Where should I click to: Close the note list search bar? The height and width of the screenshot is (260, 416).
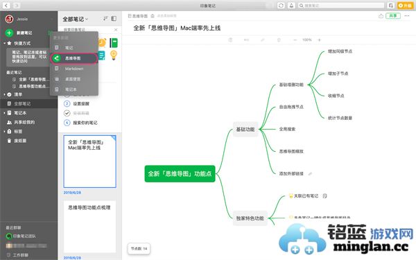click(116, 30)
